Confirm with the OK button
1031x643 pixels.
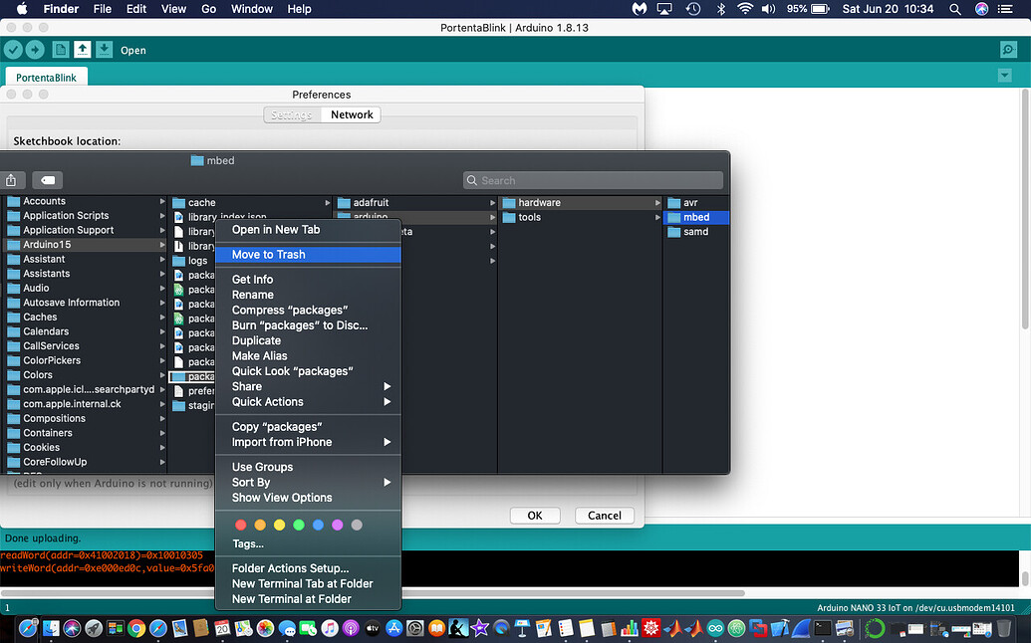pos(535,516)
